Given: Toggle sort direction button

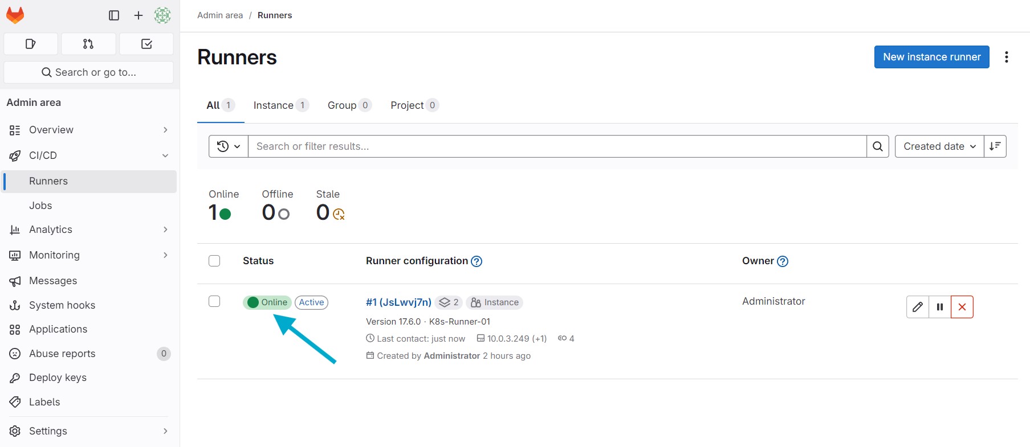Looking at the screenshot, I should [x=995, y=146].
